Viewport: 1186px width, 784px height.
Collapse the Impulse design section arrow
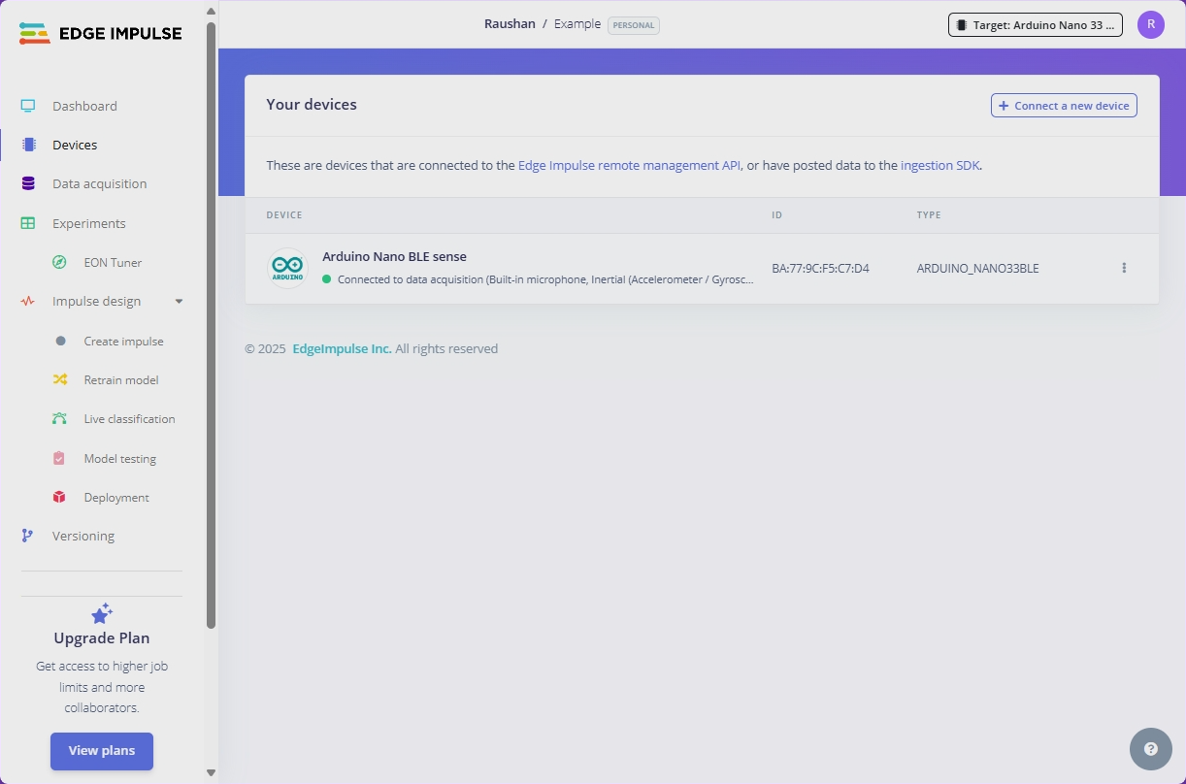coord(179,302)
